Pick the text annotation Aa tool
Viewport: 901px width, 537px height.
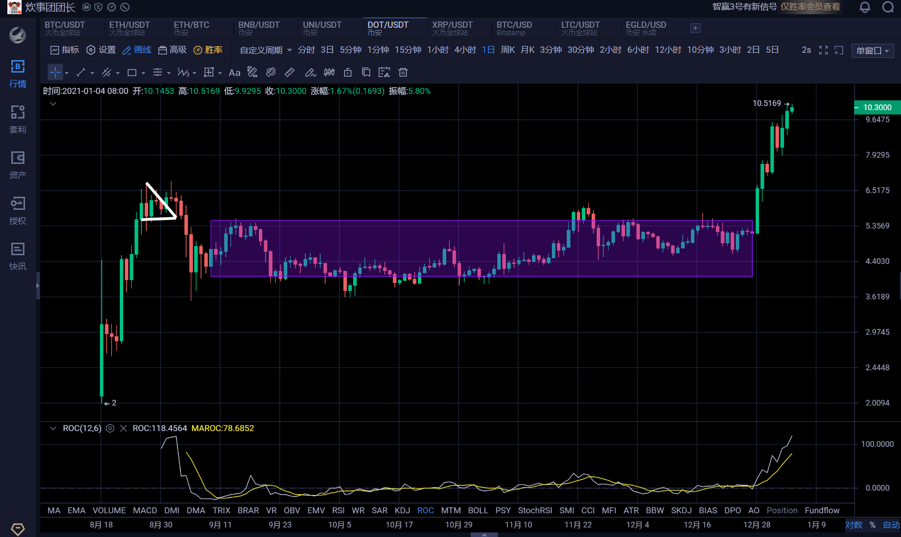(234, 73)
